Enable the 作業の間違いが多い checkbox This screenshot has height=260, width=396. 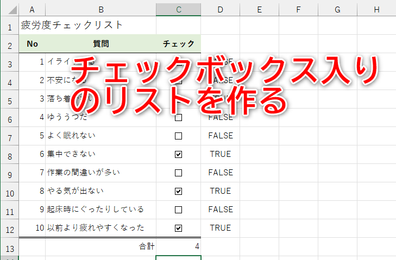click(178, 173)
